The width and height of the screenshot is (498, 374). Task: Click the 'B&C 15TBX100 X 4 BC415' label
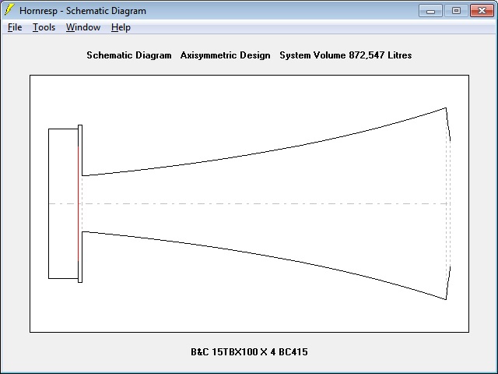(249, 352)
